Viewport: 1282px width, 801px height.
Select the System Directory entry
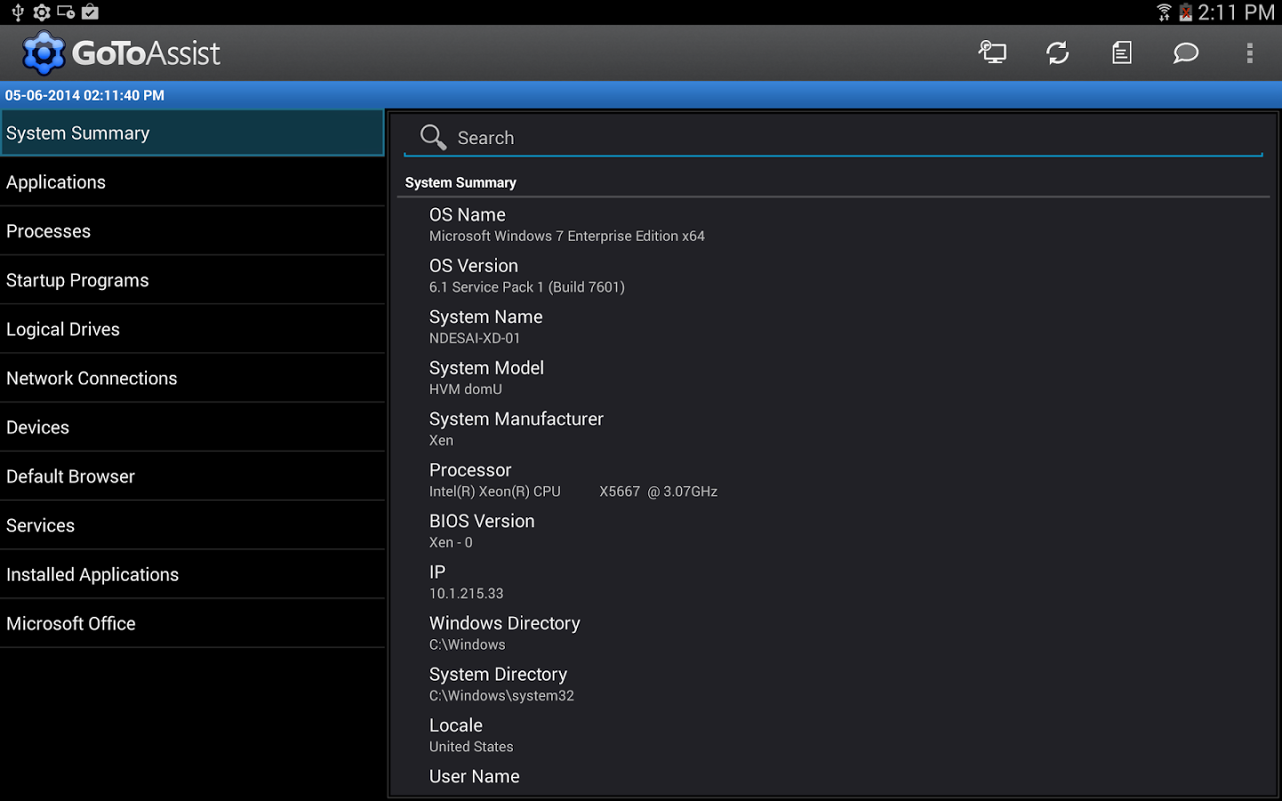[833, 684]
